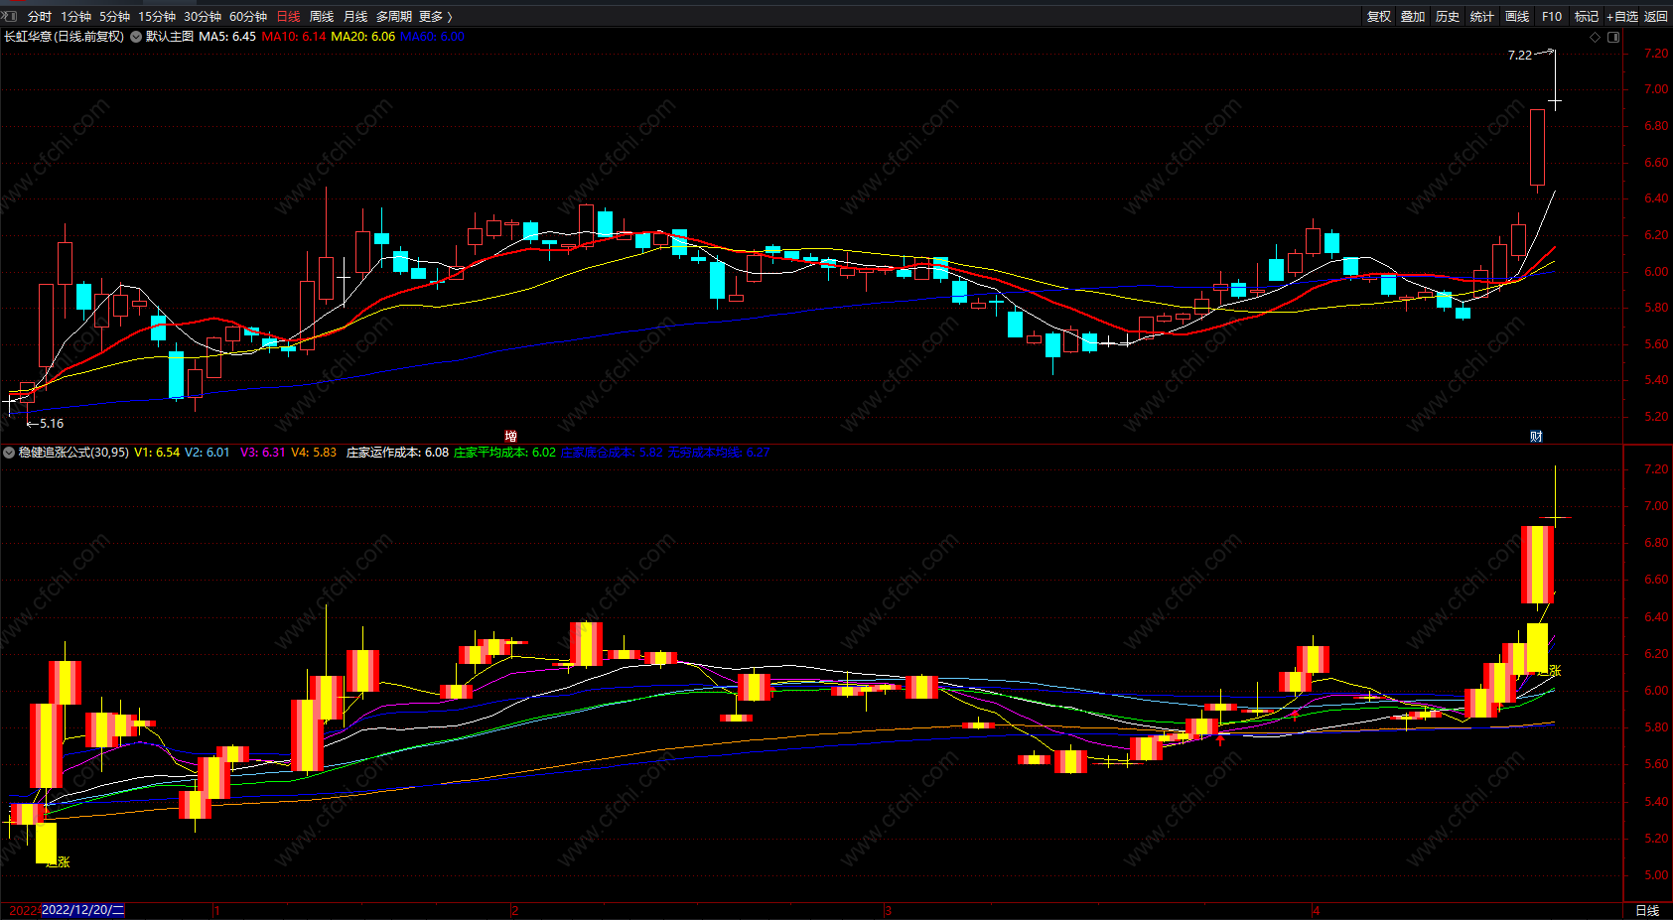The width and height of the screenshot is (1673, 920).
Task: Expand the 稳健追涨公式 indicator dropdown arrow
Action: [x=9, y=453]
